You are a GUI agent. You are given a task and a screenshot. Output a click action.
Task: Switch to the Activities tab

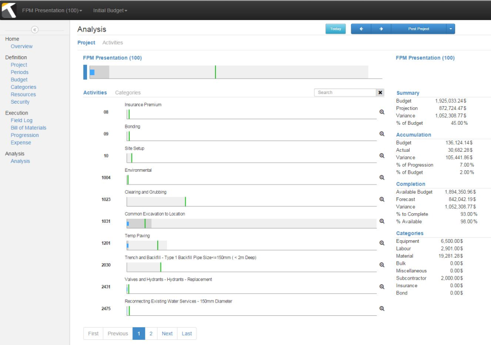pyautogui.click(x=113, y=42)
